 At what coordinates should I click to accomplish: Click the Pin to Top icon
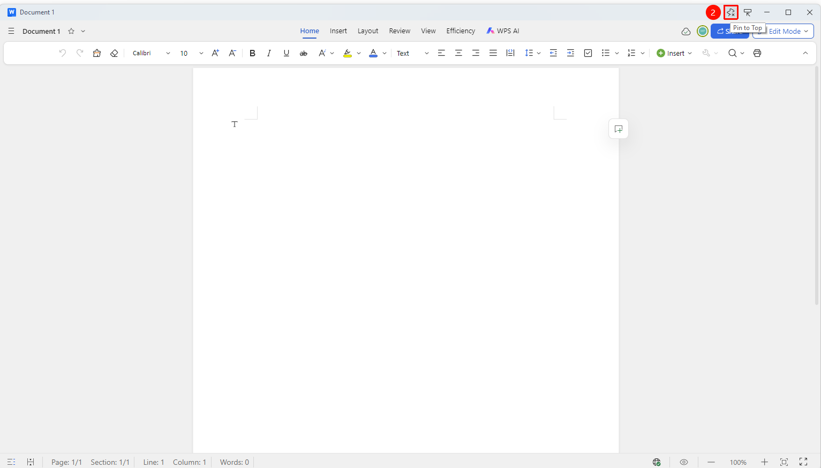[731, 12]
